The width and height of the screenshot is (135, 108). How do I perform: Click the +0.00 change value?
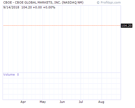pyautogui.click(x=37, y=7)
